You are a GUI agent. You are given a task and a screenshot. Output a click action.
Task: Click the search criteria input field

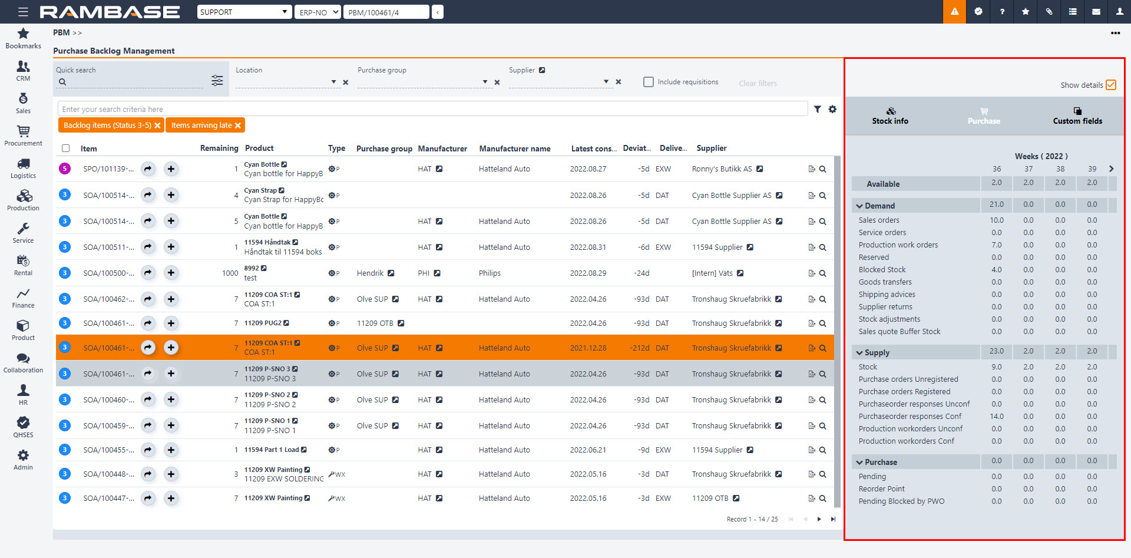[x=433, y=109]
